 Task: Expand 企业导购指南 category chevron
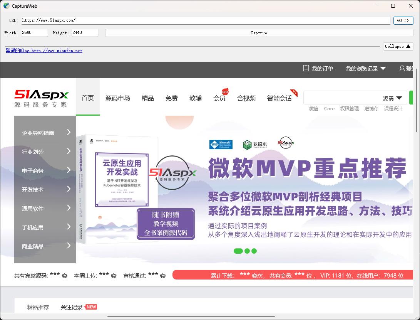[x=69, y=132]
